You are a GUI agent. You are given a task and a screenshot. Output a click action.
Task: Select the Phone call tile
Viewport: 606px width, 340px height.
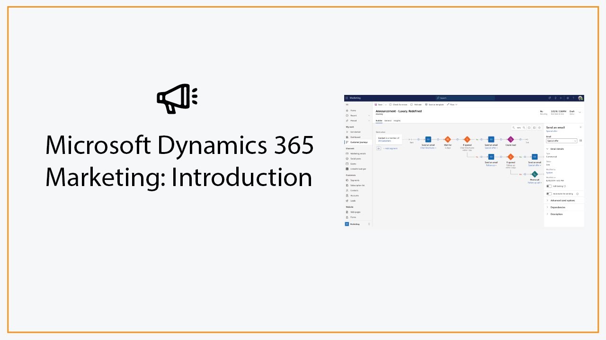click(535, 174)
